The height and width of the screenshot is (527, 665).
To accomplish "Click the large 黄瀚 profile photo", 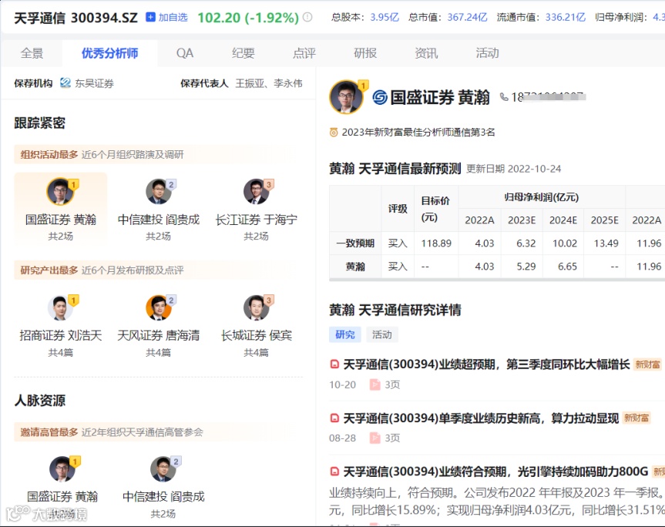I will (346, 97).
